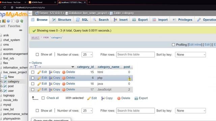Screen dimensions: 216x121
Task: Expand the user table tree node
Action: click(1, 91)
